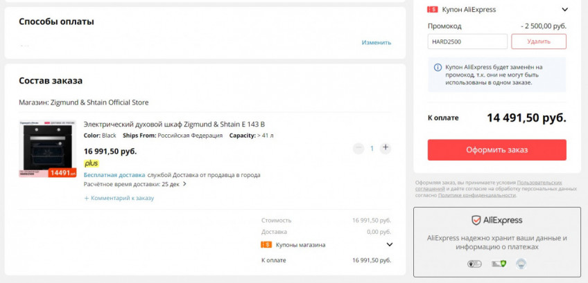
Task: Click Удалить to remove the promo code
Action: 538,42
